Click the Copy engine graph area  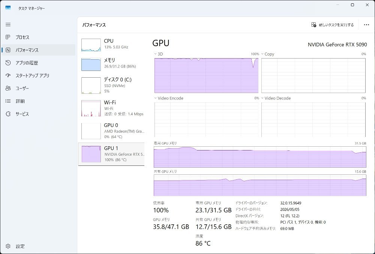click(x=313, y=75)
